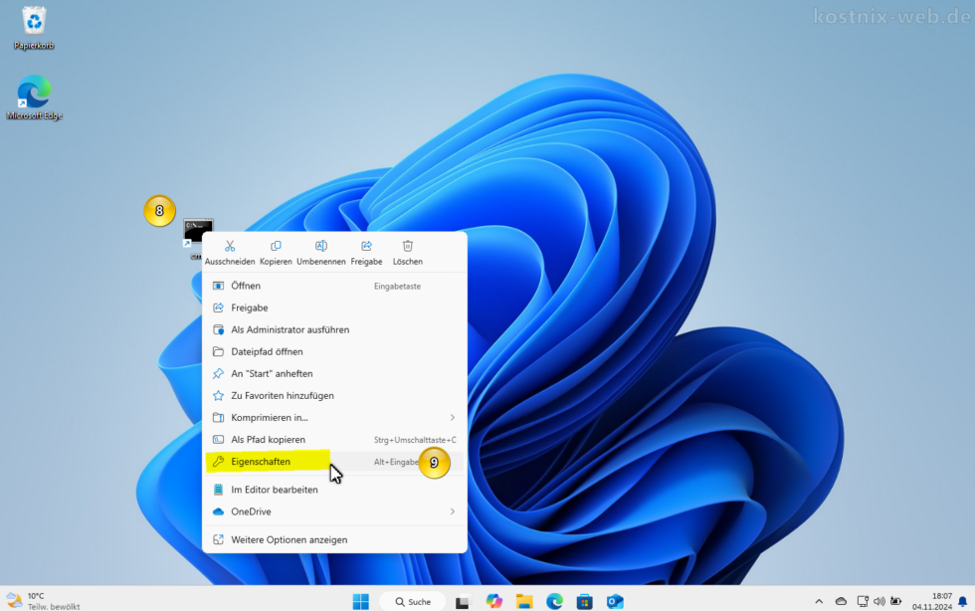This screenshot has width=975, height=611.
Task: Choose the Freigabe entry in menu list
Action: [x=334, y=307]
